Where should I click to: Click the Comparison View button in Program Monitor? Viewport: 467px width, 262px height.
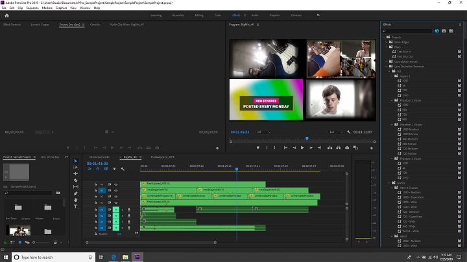355,147
